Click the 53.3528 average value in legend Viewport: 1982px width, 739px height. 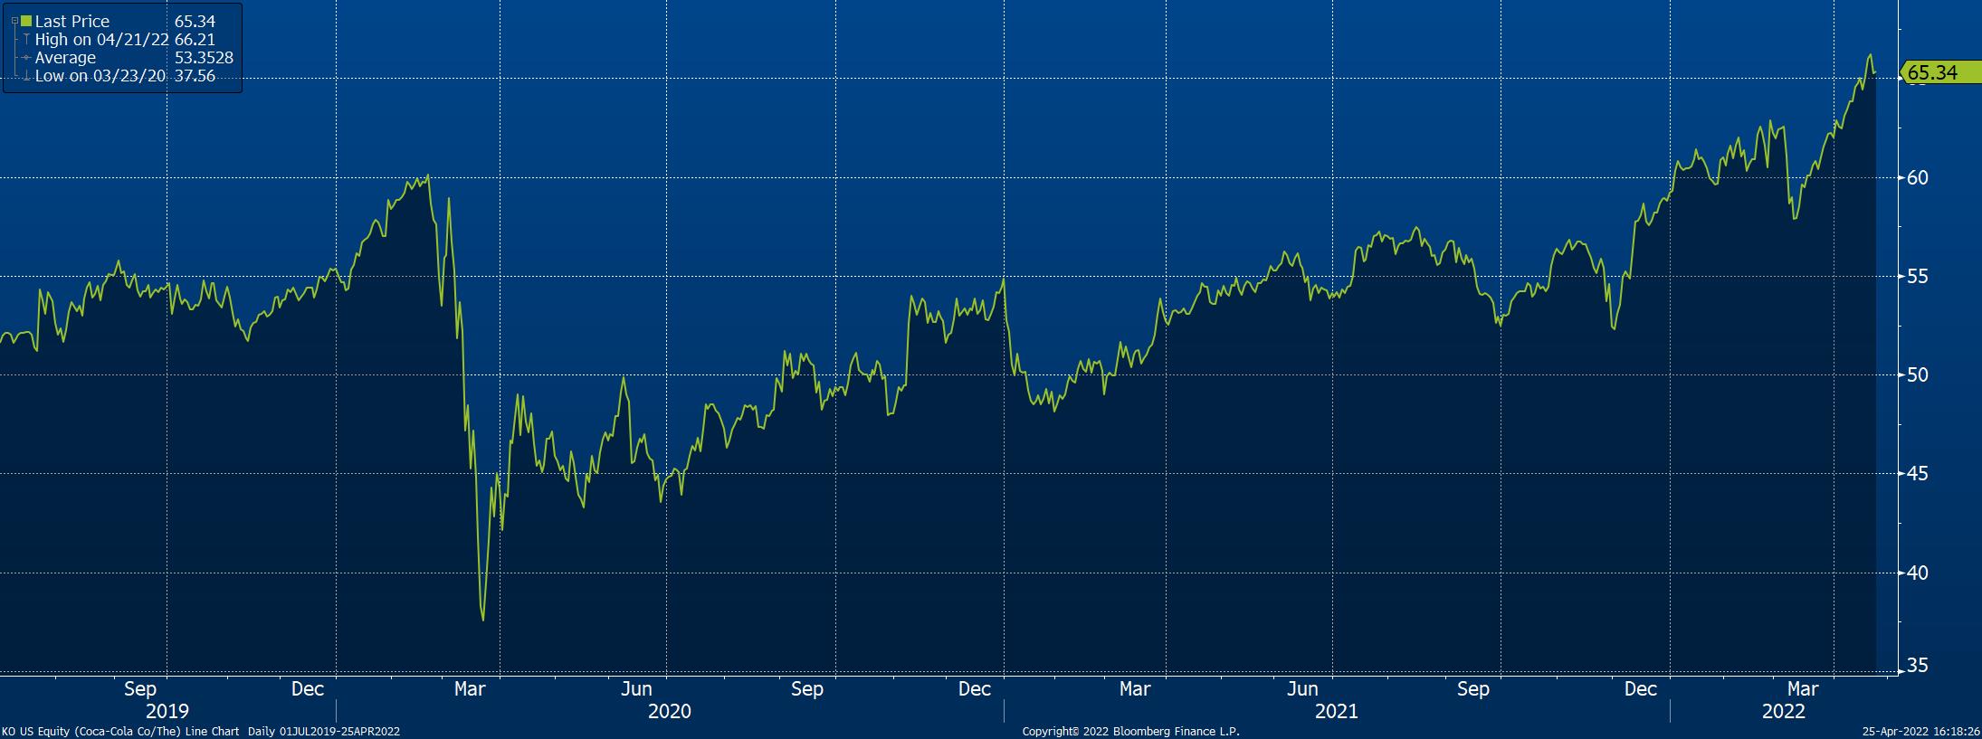pyautogui.click(x=205, y=58)
